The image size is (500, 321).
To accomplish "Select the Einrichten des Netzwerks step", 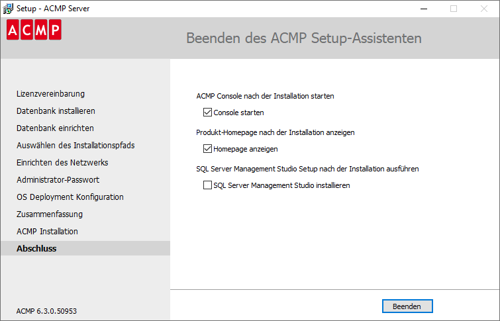I will [x=62, y=163].
